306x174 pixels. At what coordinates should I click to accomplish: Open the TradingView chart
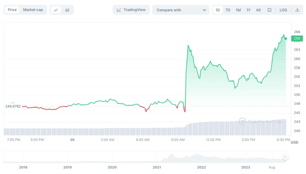[132, 10]
